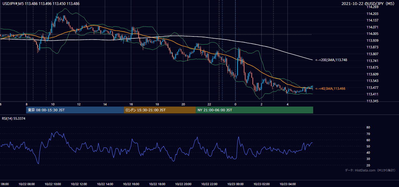Viewport: 399px width, 187px height.
Task: Click hour label 10 under price chart
Action: pyautogui.click(x=53, y=104)
